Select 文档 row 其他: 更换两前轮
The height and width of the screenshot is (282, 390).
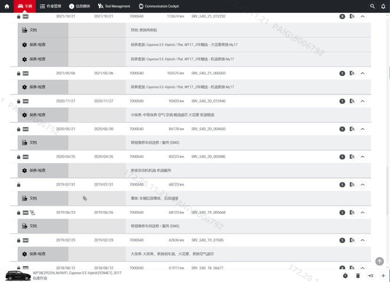coord(194,30)
